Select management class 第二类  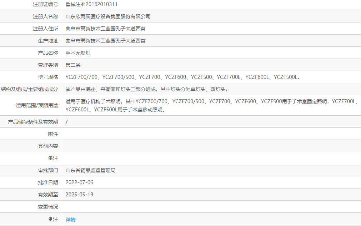click(x=73, y=65)
